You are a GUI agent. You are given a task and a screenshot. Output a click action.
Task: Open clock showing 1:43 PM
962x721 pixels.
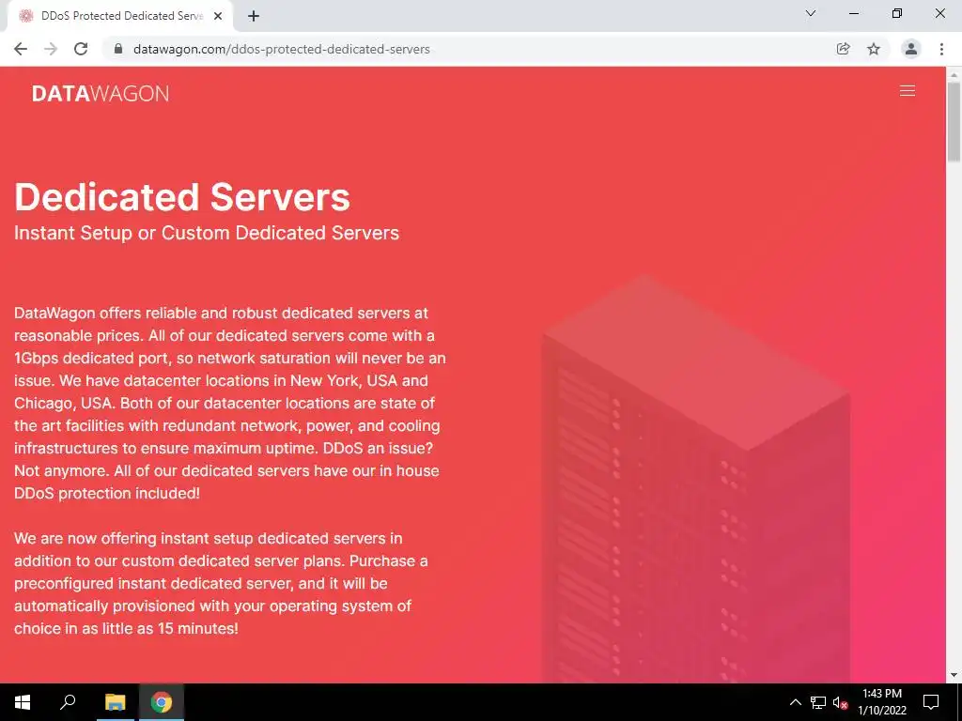click(x=881, y=702)
